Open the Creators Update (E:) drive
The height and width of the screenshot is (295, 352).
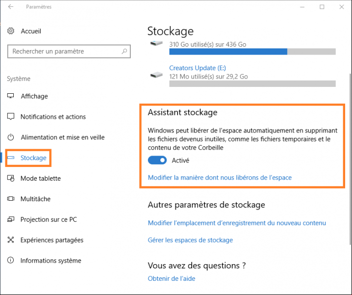pos(197,68)
